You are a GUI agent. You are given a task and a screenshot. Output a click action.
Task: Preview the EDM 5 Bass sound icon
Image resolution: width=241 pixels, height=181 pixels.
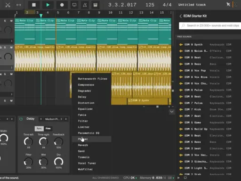click(181, 142)
